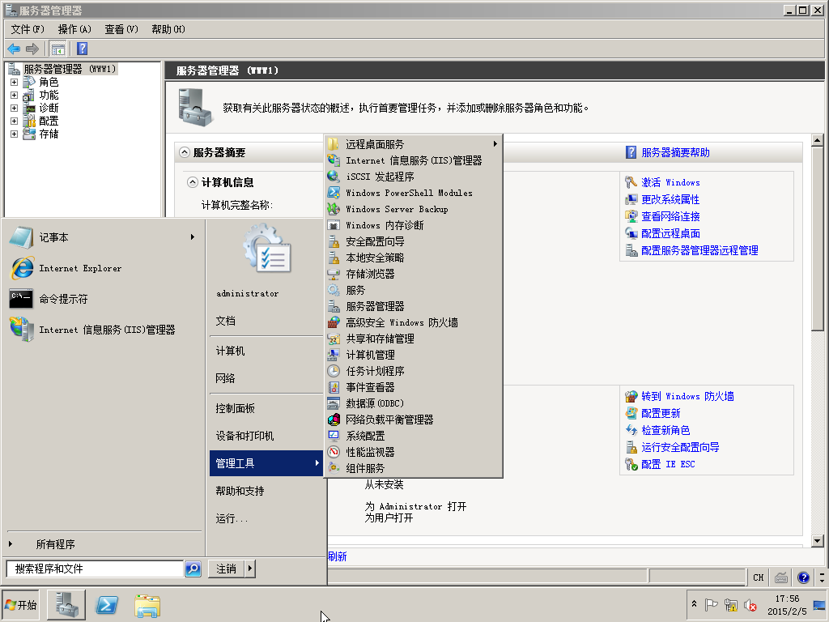Image resolution: width=829 pixels, height=622 pixels.
Task: Toggle the console tree pane toolbar icon
Action: coord(57,49)
